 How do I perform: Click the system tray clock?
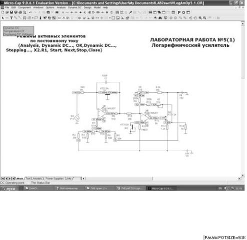coord(238,189)
